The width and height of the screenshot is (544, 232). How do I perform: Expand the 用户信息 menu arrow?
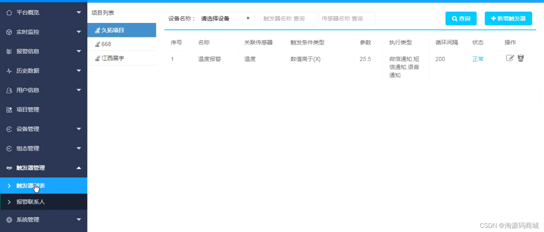[79, 90]
